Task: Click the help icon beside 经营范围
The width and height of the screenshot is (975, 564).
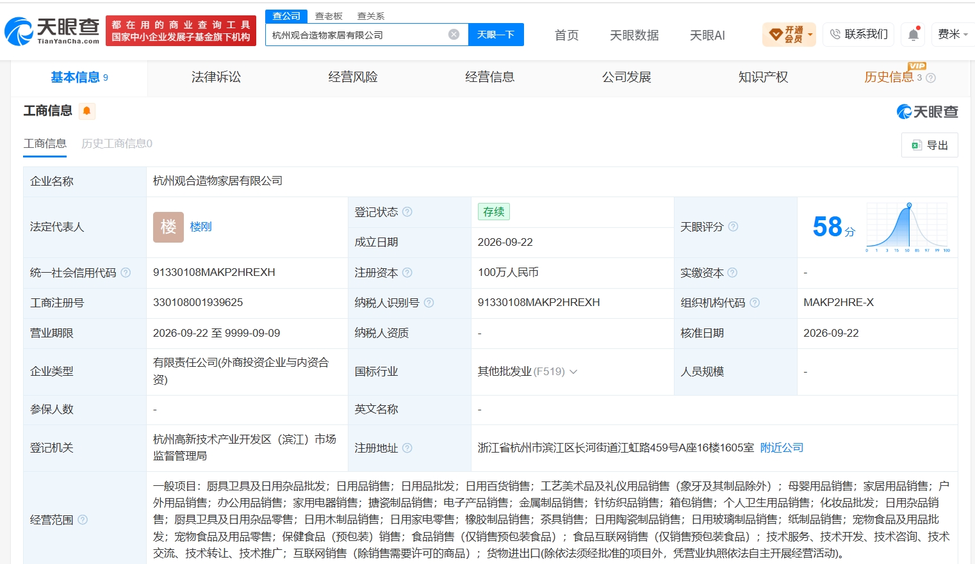Action: pyautogui.click(x=83, y=520)
